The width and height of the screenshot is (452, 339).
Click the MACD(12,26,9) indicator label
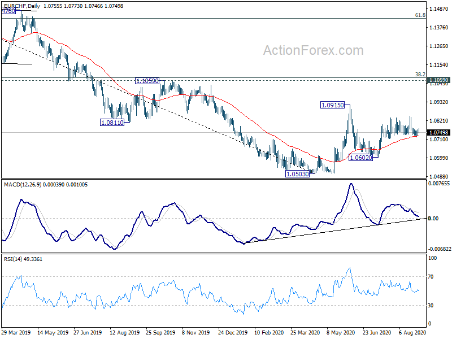coord(22,185)
